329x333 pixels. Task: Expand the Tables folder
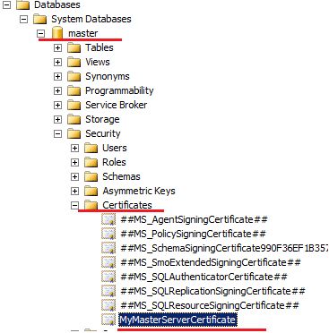click(57, 47)
